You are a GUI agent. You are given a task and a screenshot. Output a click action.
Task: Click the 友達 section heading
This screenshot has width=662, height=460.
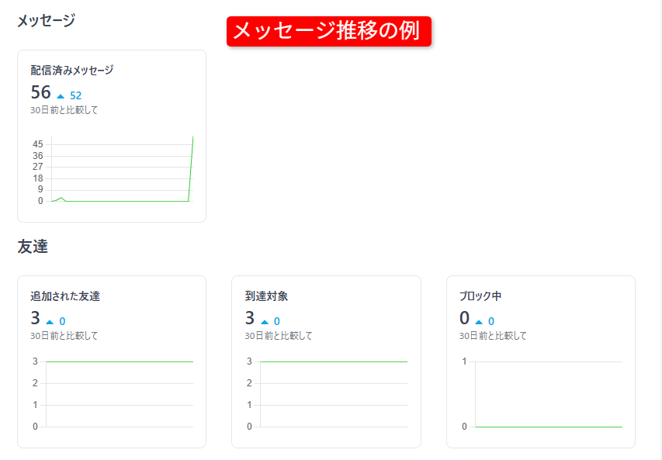pyautogui.click(x=33, y=247)
